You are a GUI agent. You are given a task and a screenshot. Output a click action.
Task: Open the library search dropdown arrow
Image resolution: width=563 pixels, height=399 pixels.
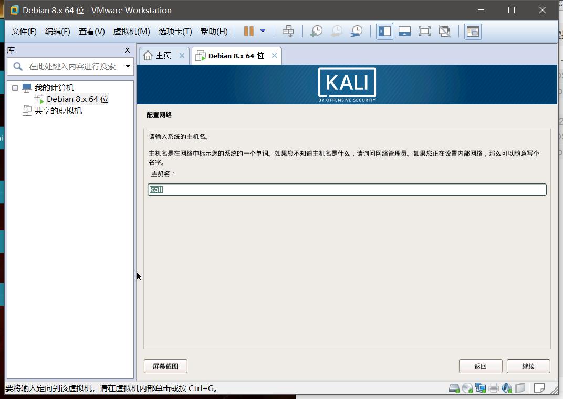(128, 66)
